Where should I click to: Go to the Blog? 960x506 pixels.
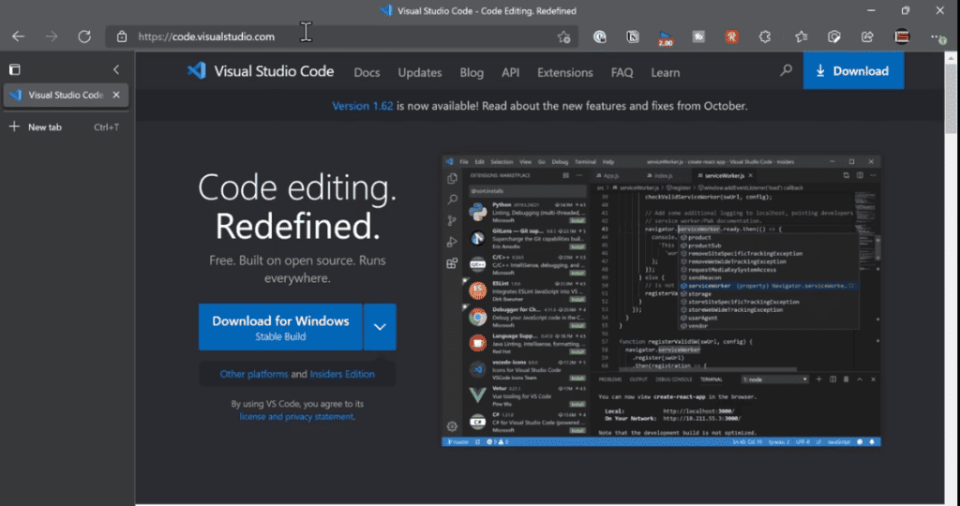pos(472,72)
